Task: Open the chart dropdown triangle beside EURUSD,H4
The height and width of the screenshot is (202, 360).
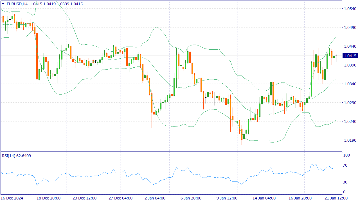Action: click(x=3, y=4)
